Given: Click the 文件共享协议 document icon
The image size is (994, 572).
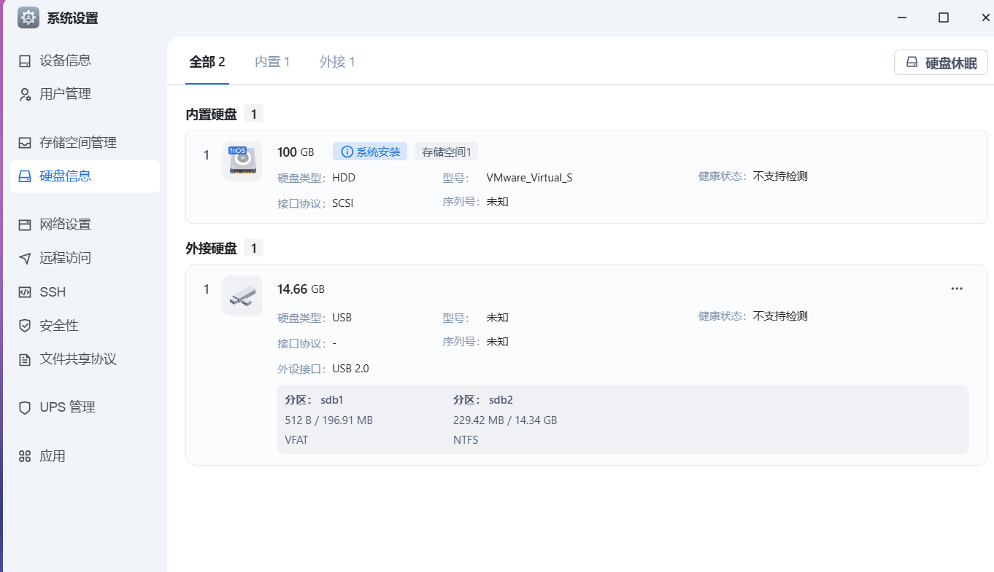Looking at the screenshot, I should coord(25,359).
